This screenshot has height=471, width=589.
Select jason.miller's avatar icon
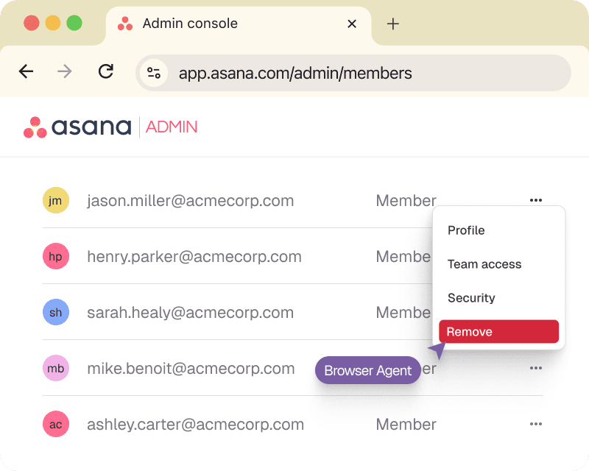click(56, 200)
